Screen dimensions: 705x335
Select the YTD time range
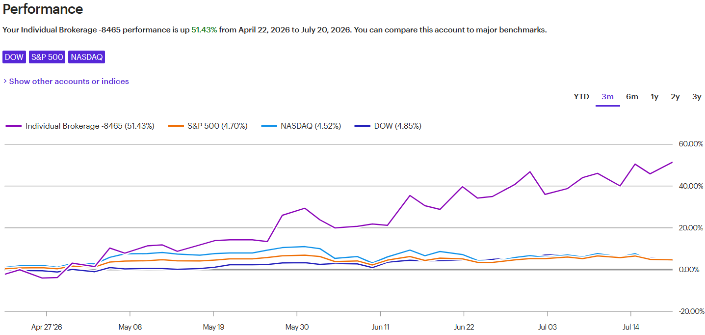click(581, 97)
